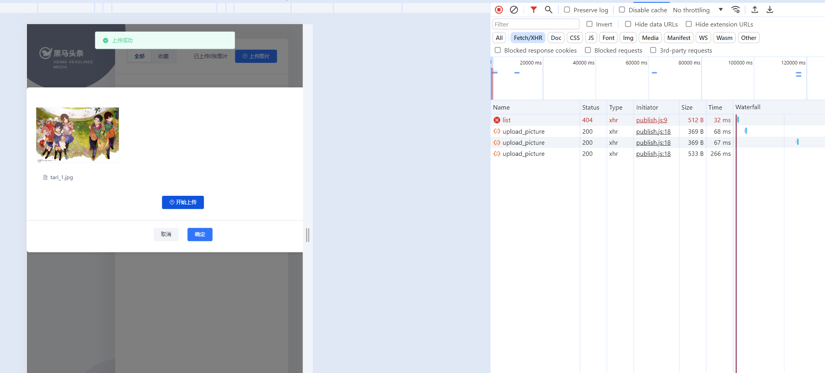Image resolution: width=825 pixels, height=373 pixels.
Task: Export HAR file download icon
Action: click(x=770, y=10)
